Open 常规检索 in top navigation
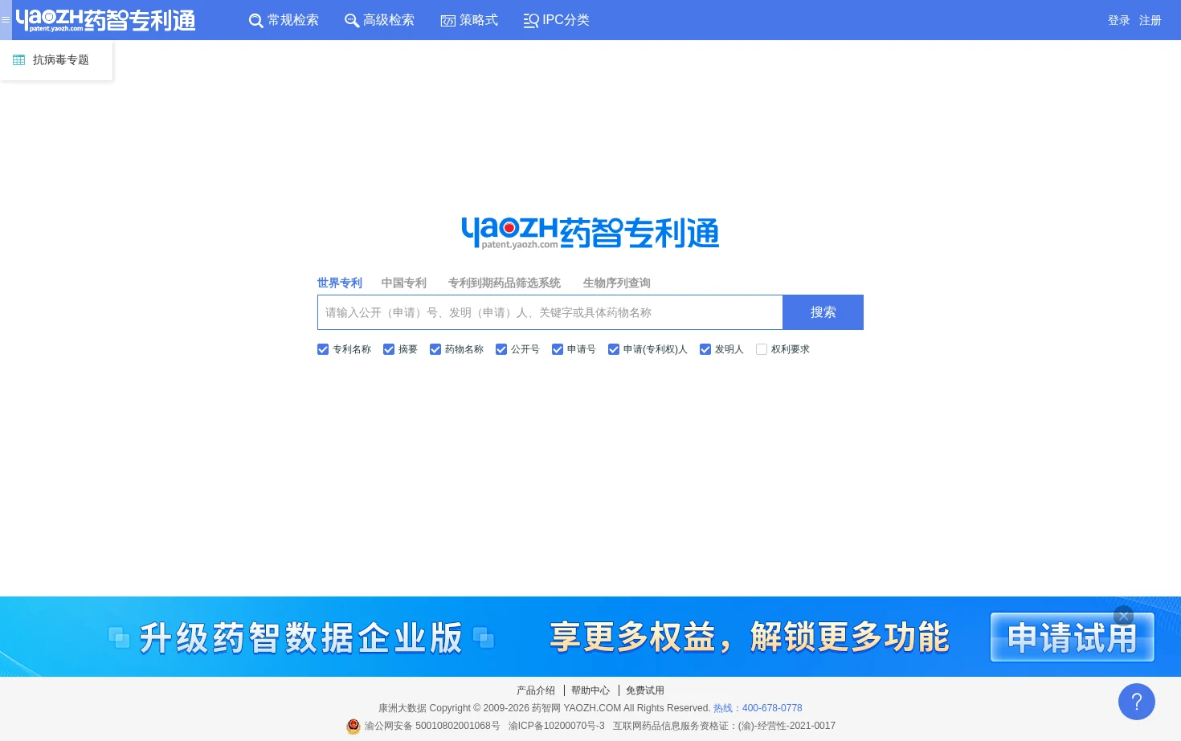Viewport: 1181px width, 741px height. [292, 20]
